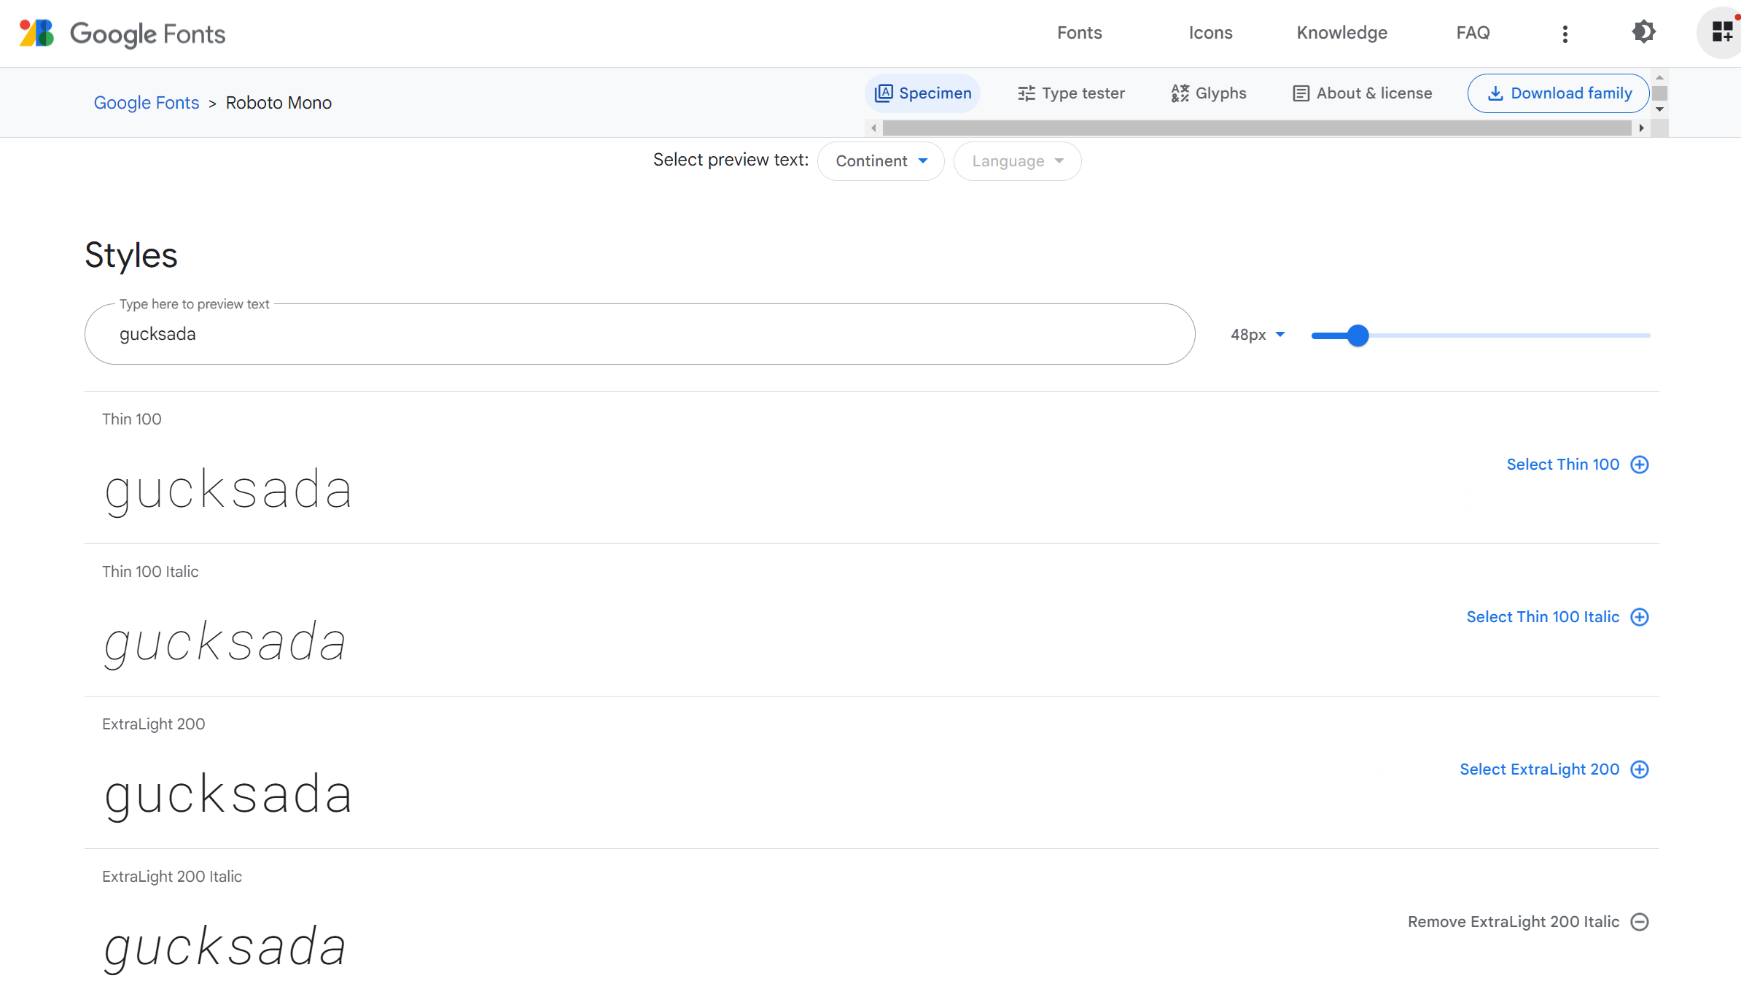The width and height of the screenshot is (1741, 989).
Task: Open the Glyphs tab
Action: [x=1209, y=93]
